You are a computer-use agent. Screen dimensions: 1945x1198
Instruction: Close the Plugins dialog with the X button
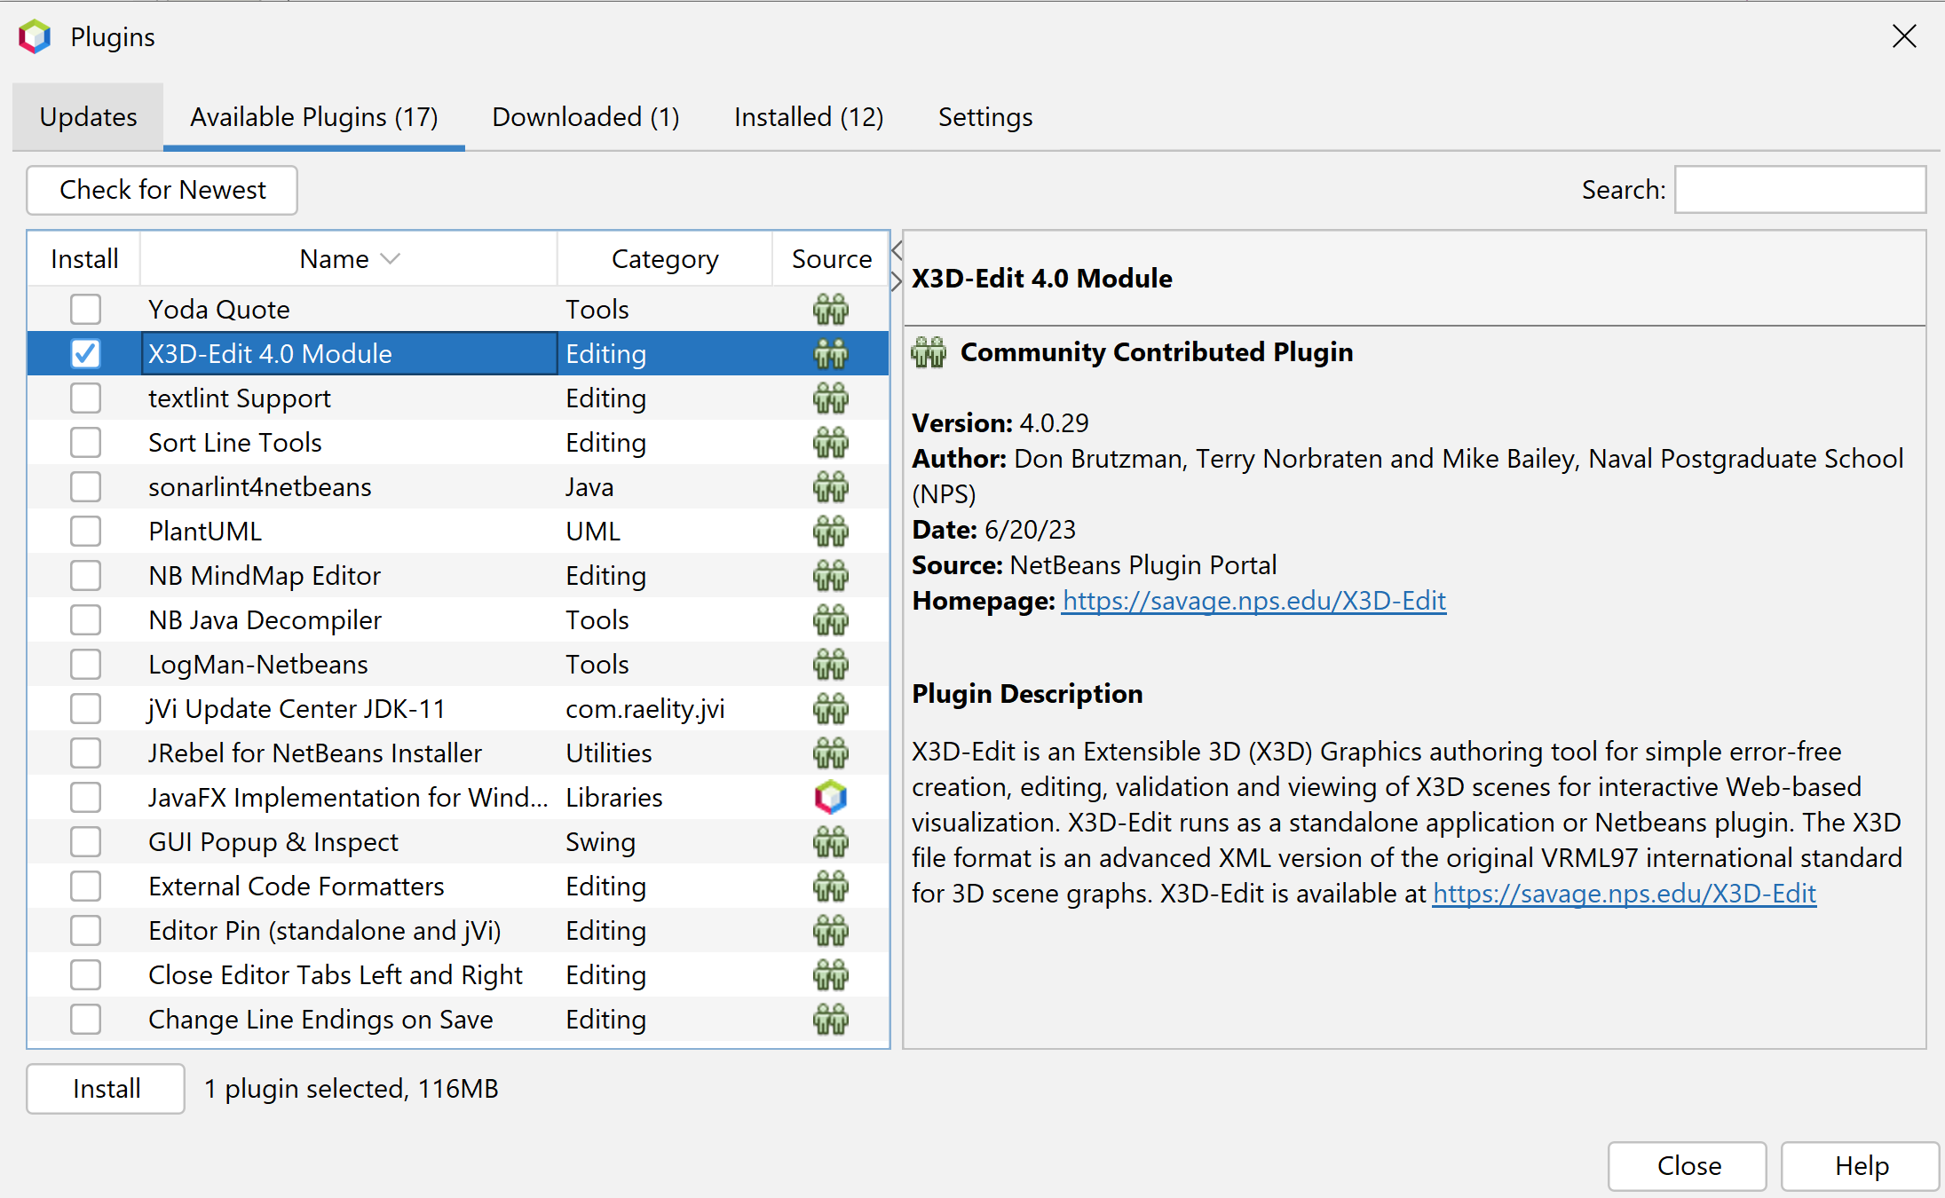(x=1904, y=36)
